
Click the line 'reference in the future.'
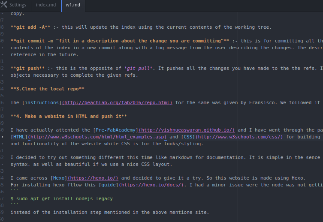(45, 54)
